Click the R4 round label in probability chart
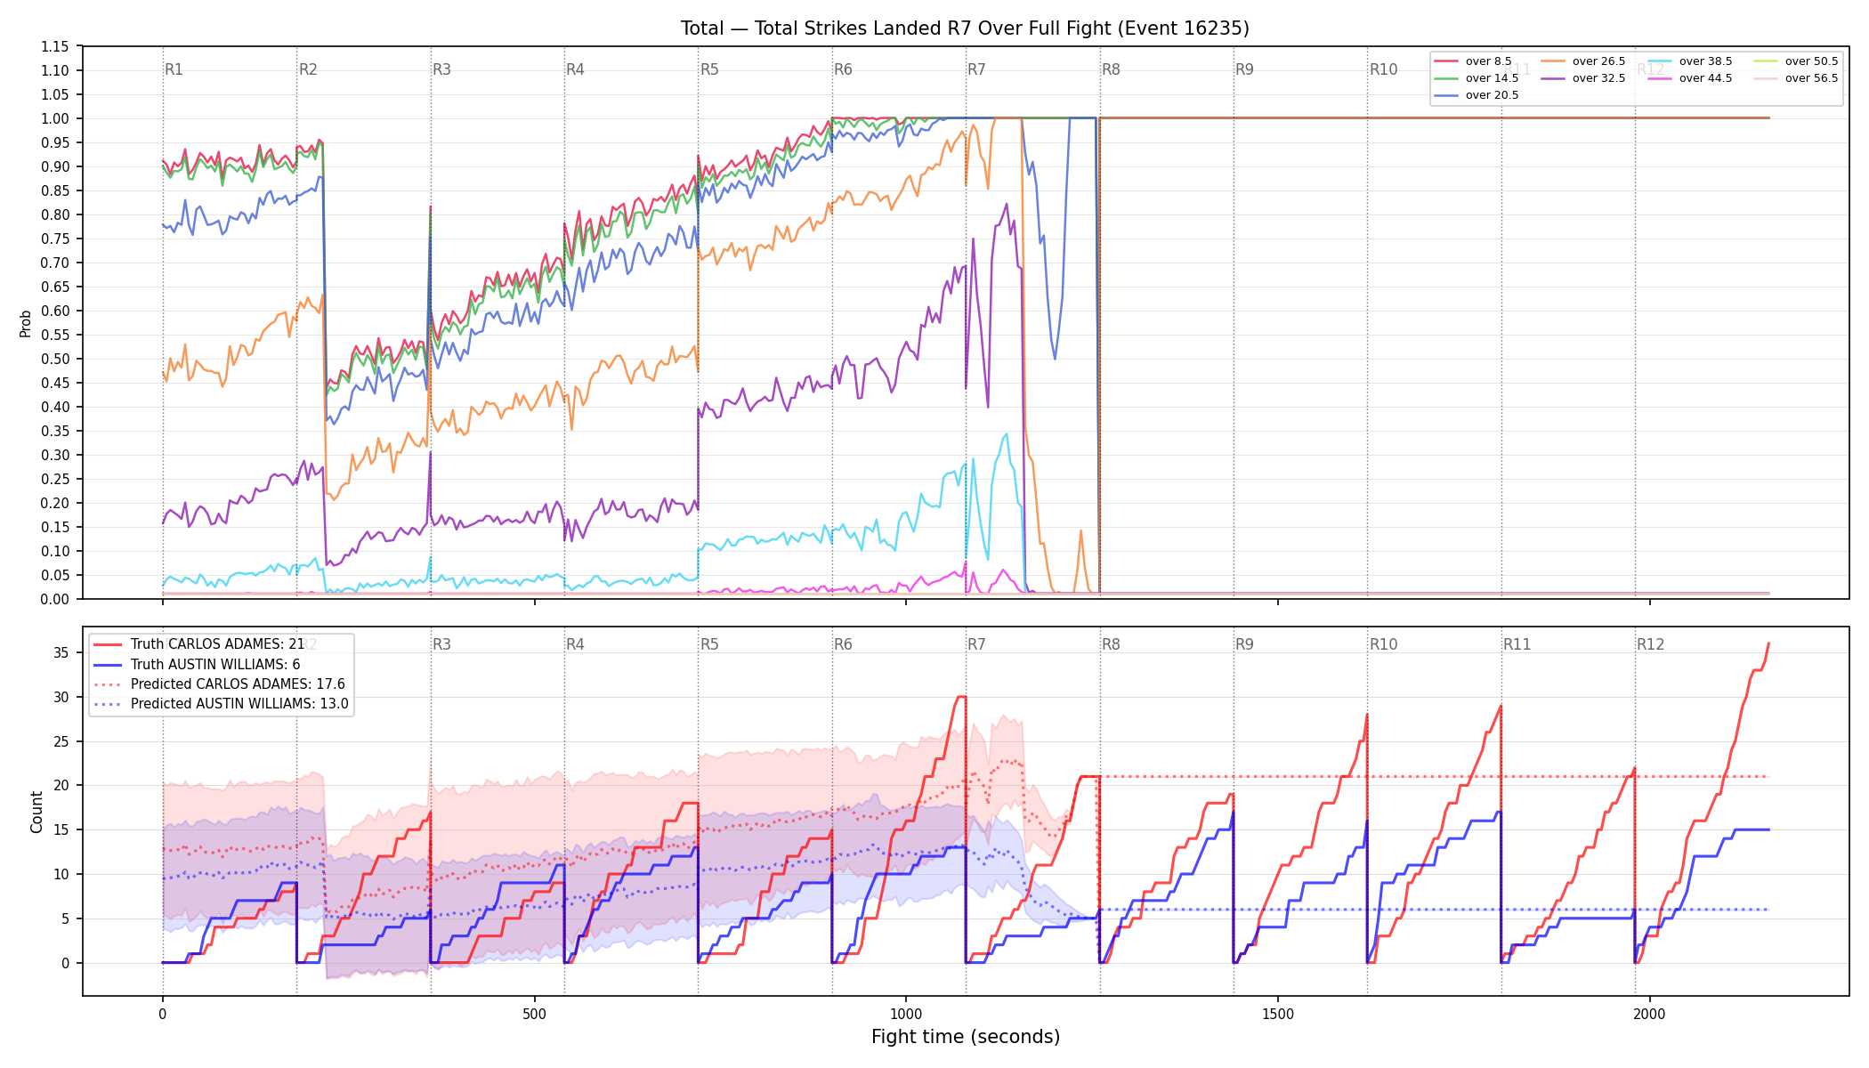The height and width of the screenshot is (1068, 1869). tap(575, 69)
